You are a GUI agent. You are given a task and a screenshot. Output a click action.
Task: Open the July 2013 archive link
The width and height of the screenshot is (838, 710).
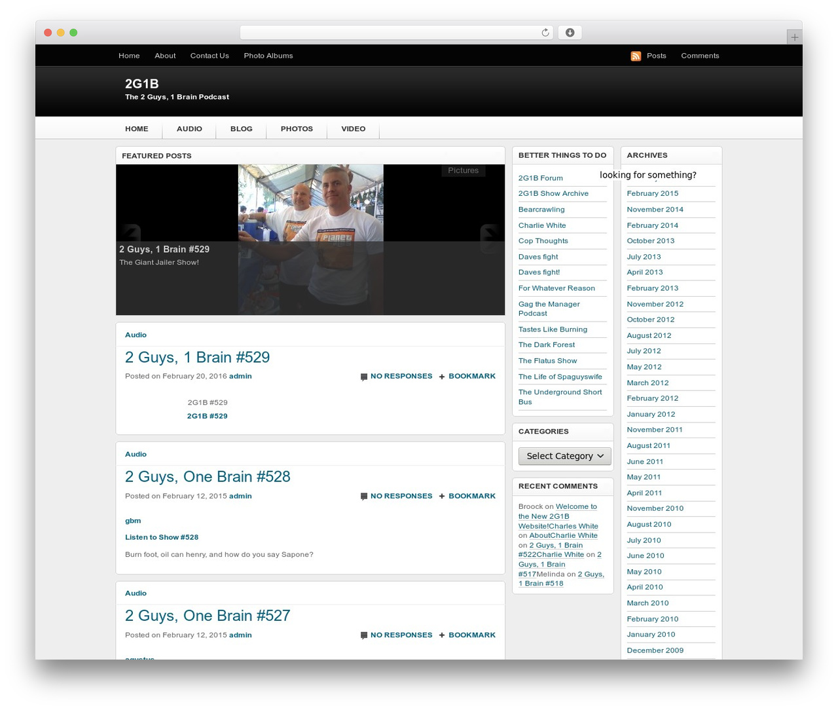point(644,257)
